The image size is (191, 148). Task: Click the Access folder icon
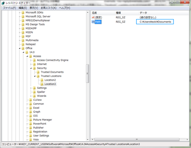[31, 56]
